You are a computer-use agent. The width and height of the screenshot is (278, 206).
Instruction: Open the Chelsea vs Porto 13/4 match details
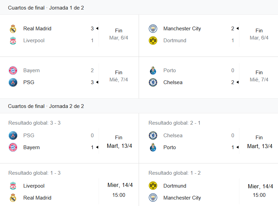click(208, 138)
